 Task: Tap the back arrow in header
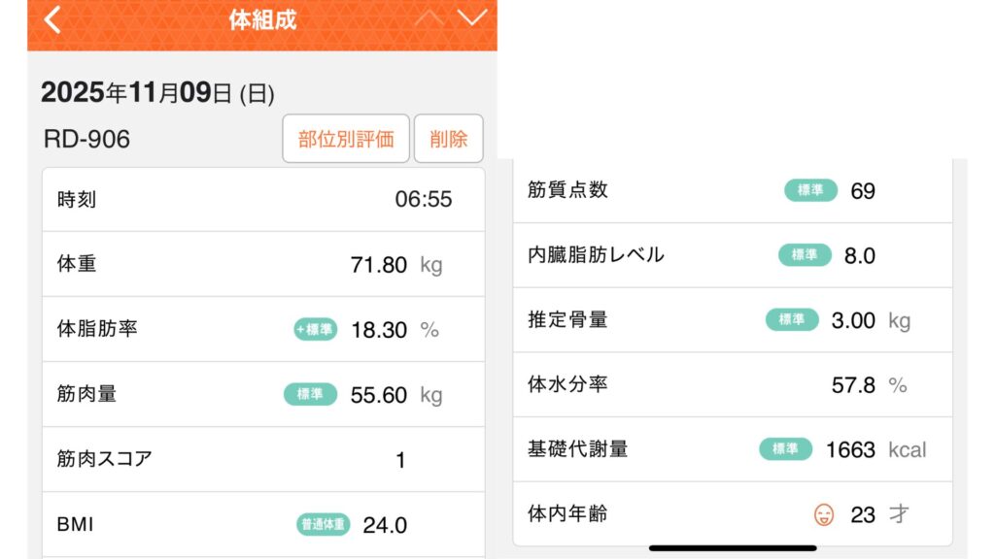click(52, 19)
